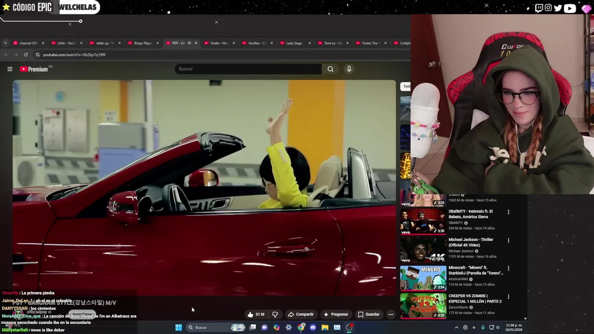The height and width of the screenshot is (334, 594).
Task: Toggle microphone icon in system tray
Action: point(483,328)
